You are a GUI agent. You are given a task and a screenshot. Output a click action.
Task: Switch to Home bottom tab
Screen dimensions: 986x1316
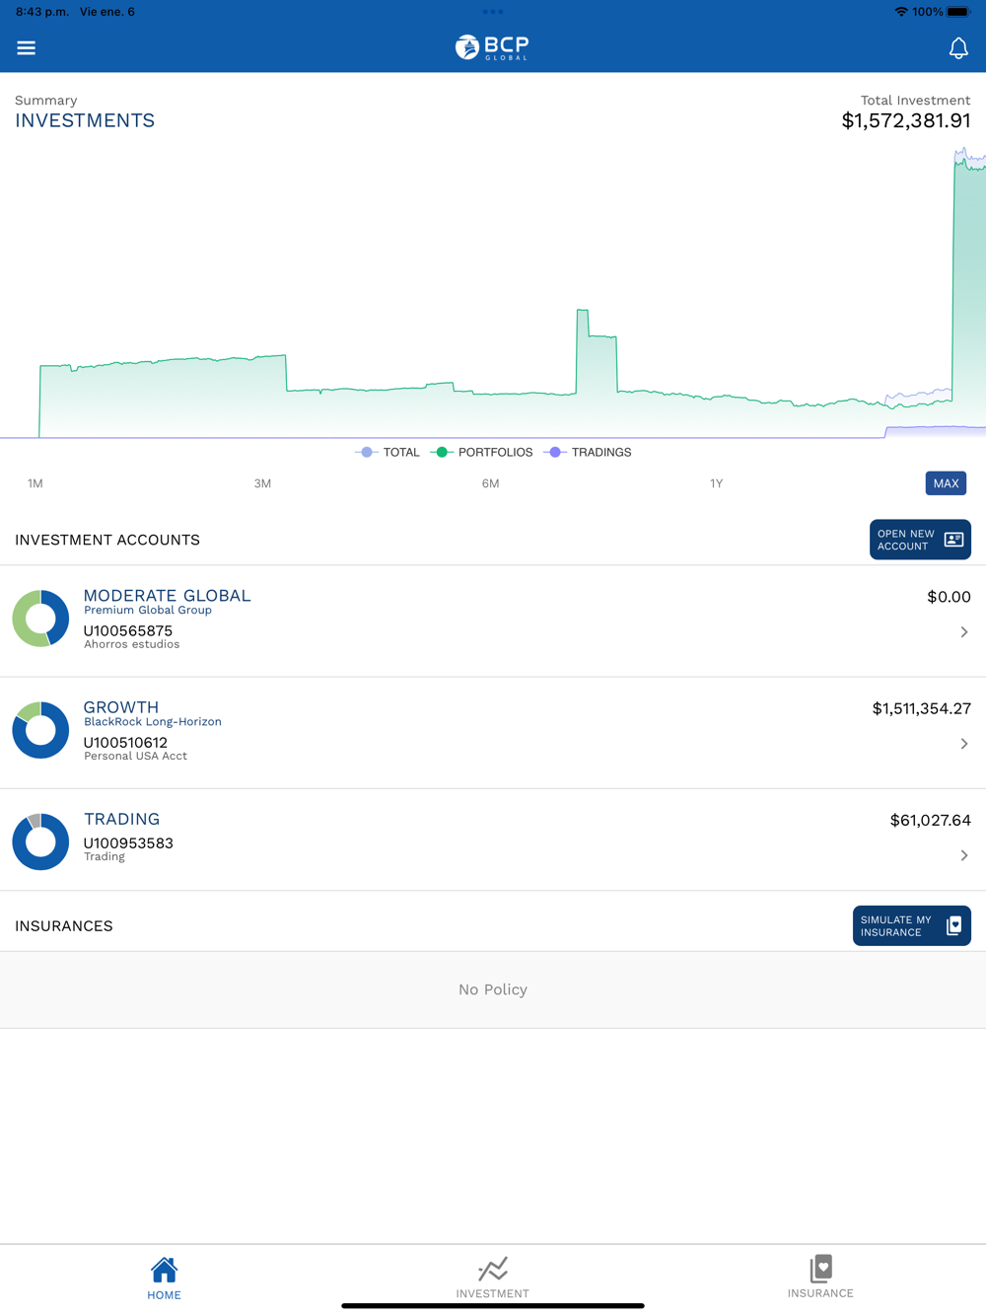pos(164,1279)
